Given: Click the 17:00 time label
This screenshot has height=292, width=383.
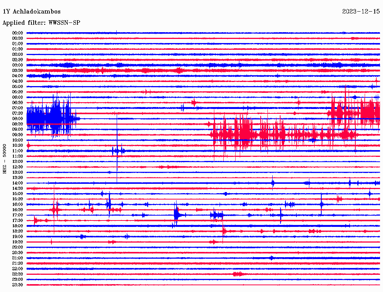Looking at the screenshot, I should [x=17, y=215].
